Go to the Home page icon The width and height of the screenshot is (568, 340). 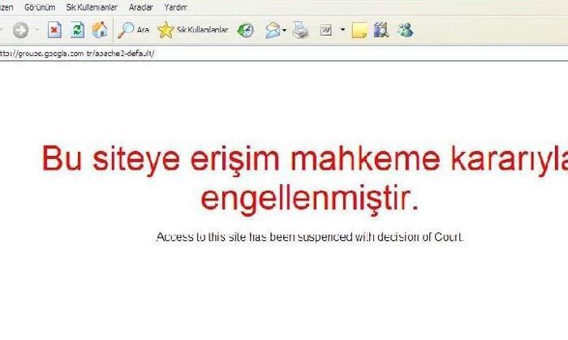point(100,31)
